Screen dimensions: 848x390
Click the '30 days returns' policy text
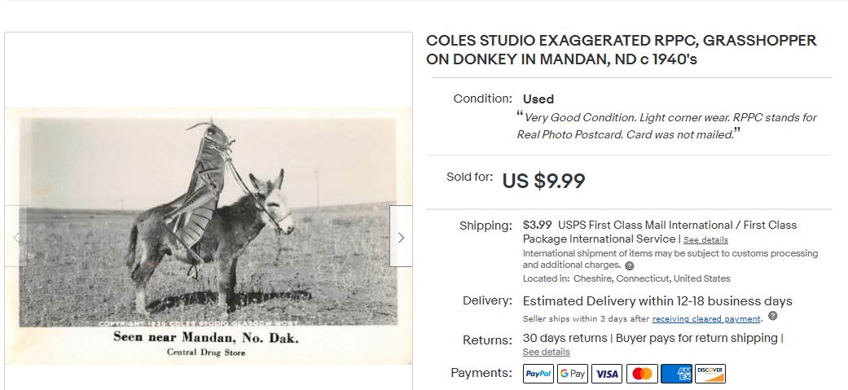point(565,338)
